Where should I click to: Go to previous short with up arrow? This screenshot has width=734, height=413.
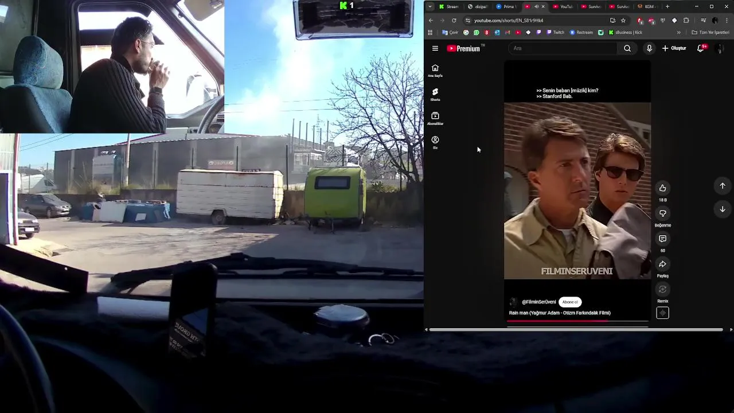(723, 186)
